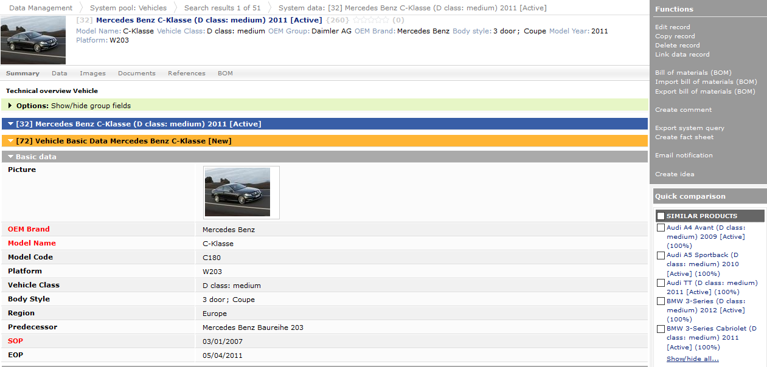
Task: Switch to the References tab
Action: (x=187, y=74)
